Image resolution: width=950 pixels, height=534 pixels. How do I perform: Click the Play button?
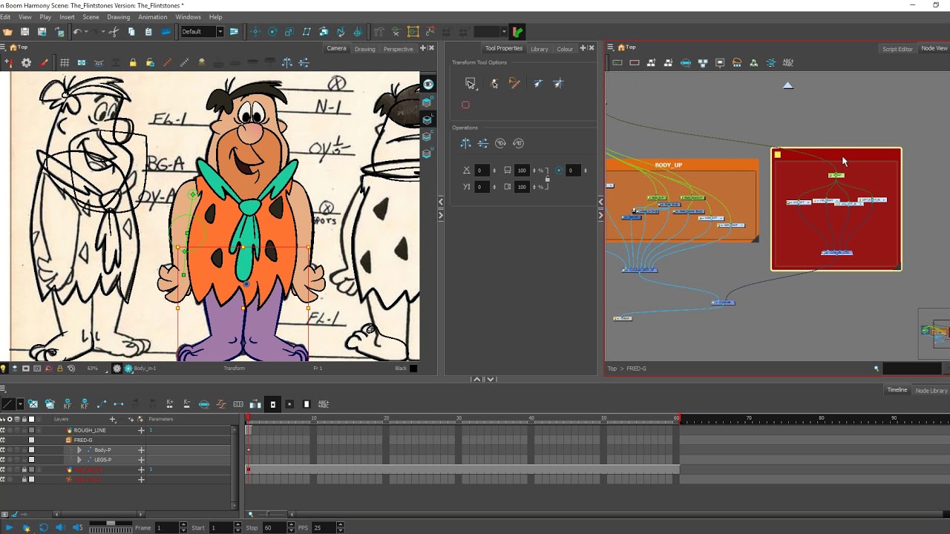[x=9, y=528]
